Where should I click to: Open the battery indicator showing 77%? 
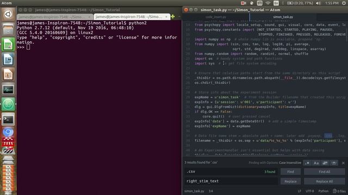[x=300, y=3]
